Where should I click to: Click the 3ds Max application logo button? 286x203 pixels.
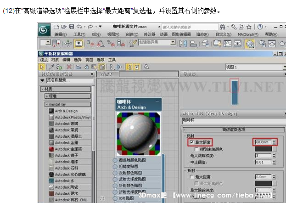point(44,30)
